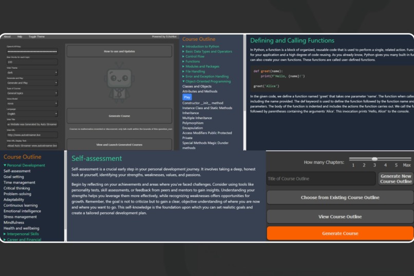414x276 pixels.
Task: Click the Max Words for each topic field
Action: pos(32,62)
